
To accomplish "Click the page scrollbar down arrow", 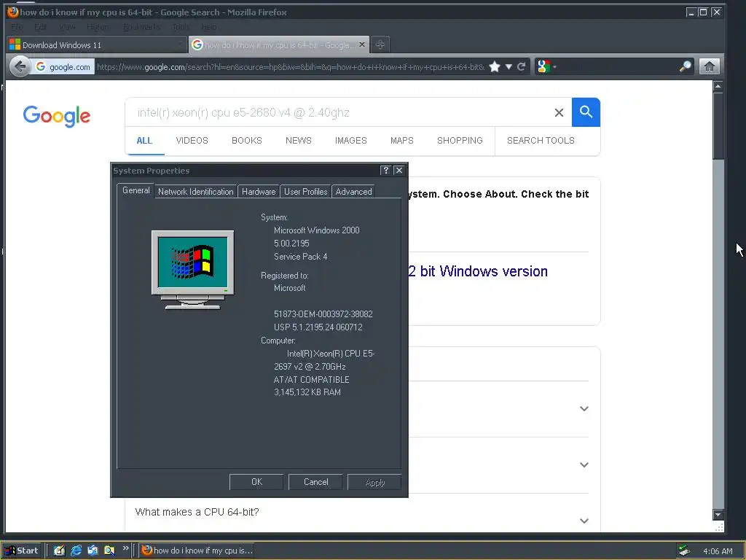I will point(718,514).
